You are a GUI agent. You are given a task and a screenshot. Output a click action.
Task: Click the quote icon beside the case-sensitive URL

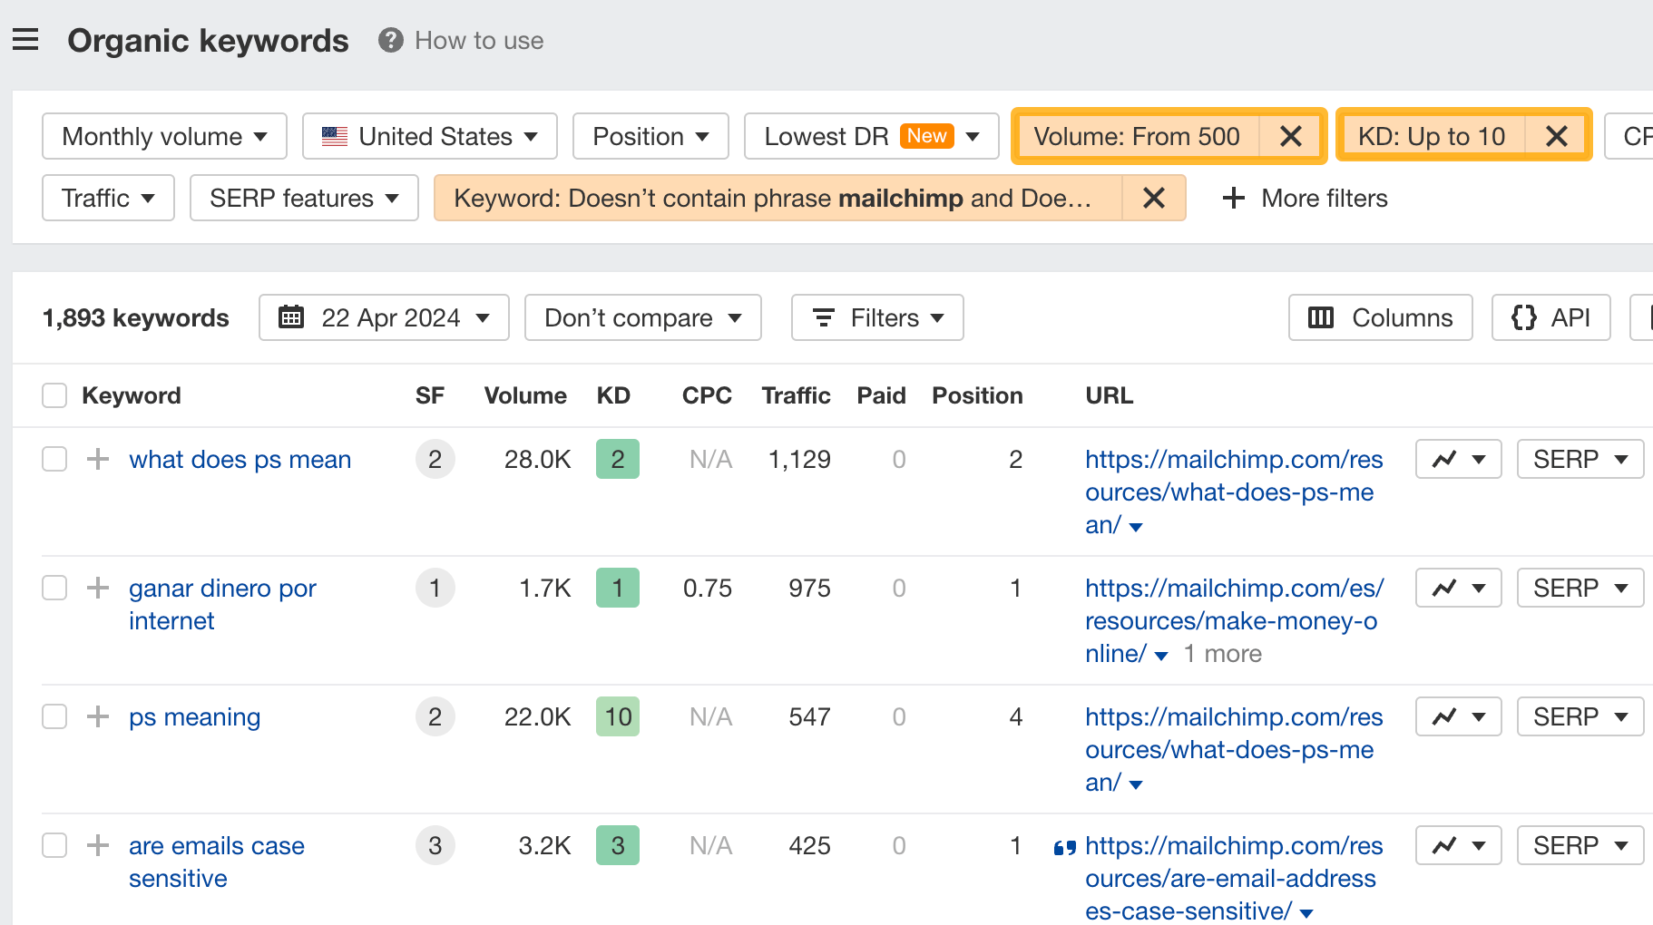(x=1065, y=846)
